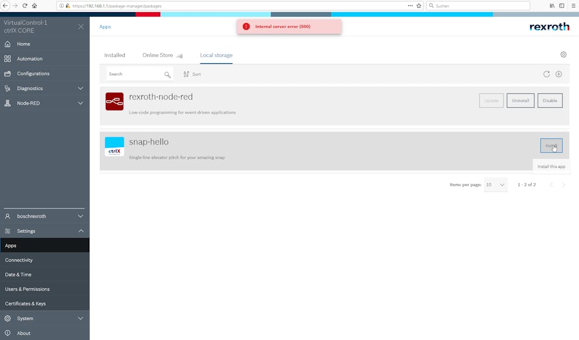Collapse the Settings section
The image size is (579, 340).
80,231
